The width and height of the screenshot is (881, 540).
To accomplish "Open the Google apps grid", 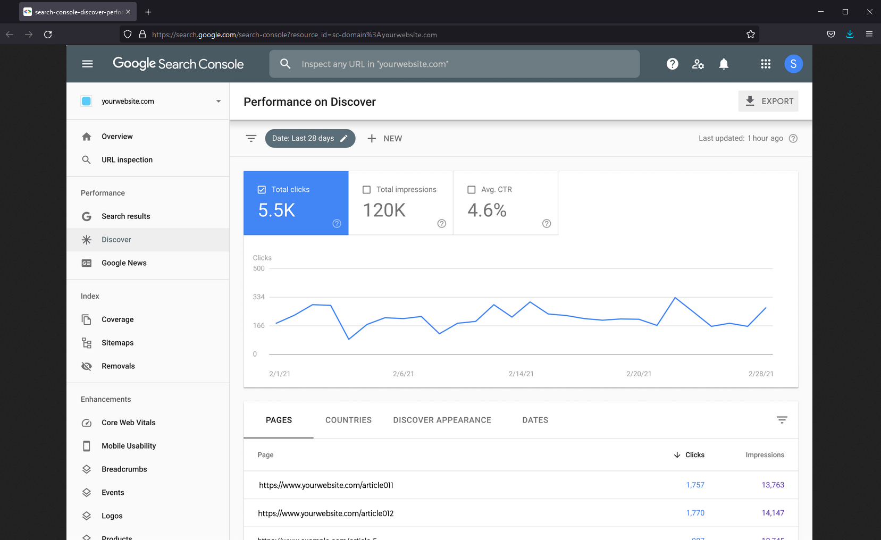I will click(765, 64).
